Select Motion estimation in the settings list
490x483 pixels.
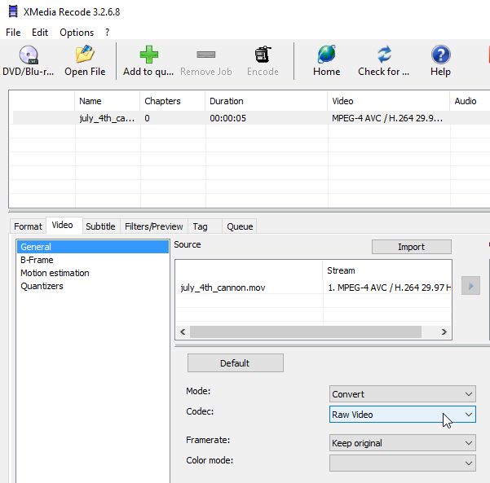point(55,273)
